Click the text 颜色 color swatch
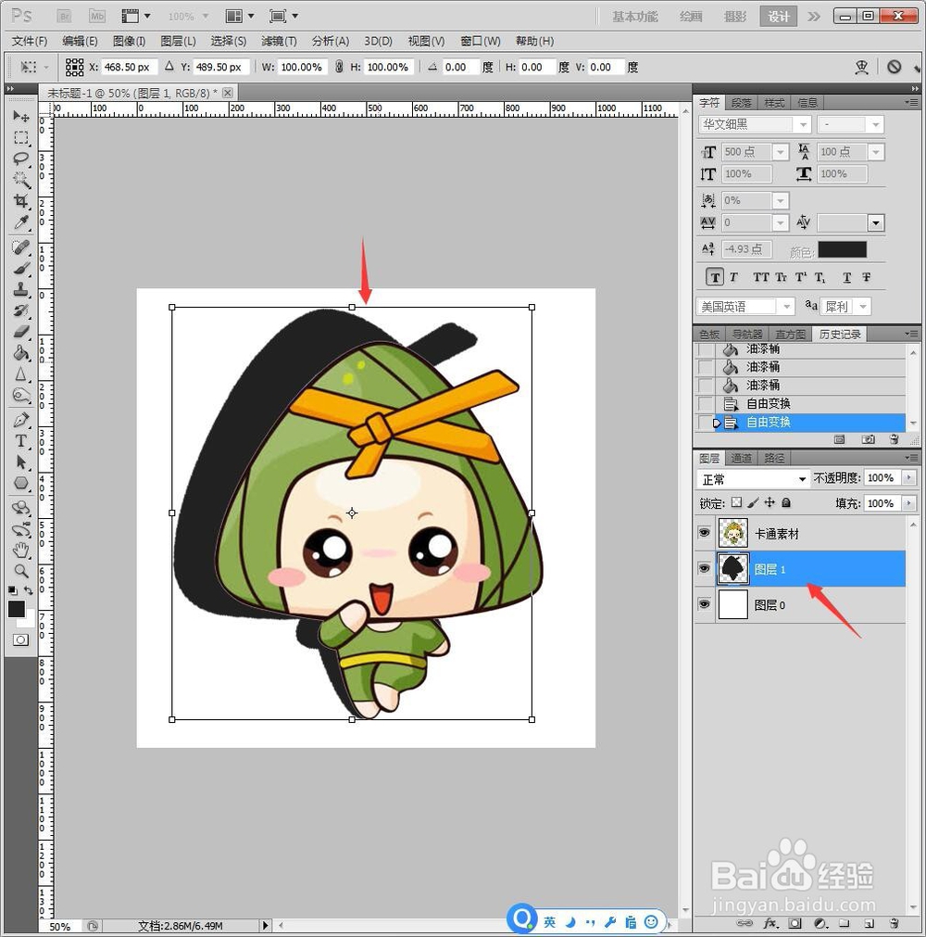The width and height of the screenshot is (926, 937). [x=842, y=250]
